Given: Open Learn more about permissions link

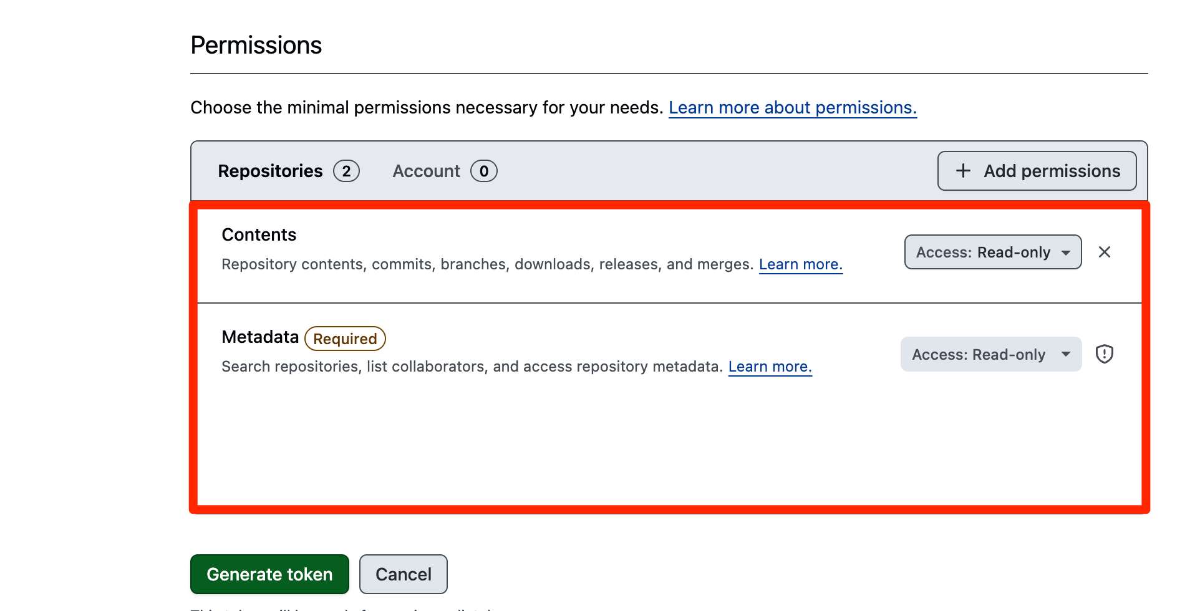Looking at the screenshot, I should (792, 107).
